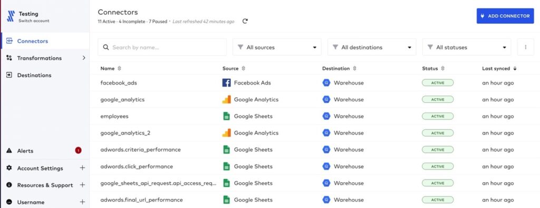Click the Testing account name
The width and height of the screenshot is (540, 208).
coord(28,14)
